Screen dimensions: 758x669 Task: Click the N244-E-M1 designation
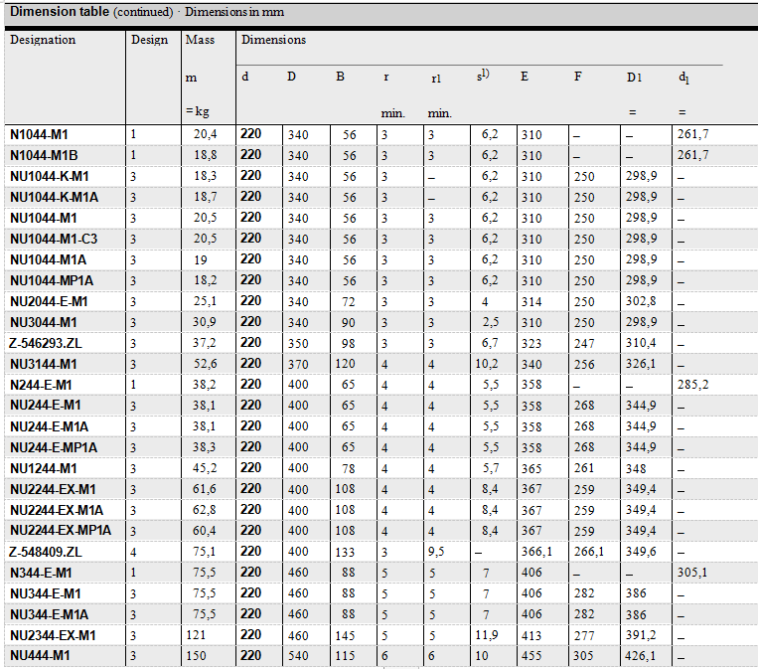coord(41,385)
